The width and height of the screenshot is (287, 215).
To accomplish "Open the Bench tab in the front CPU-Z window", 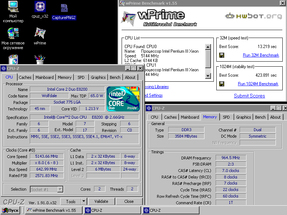I will click(115, 77).
